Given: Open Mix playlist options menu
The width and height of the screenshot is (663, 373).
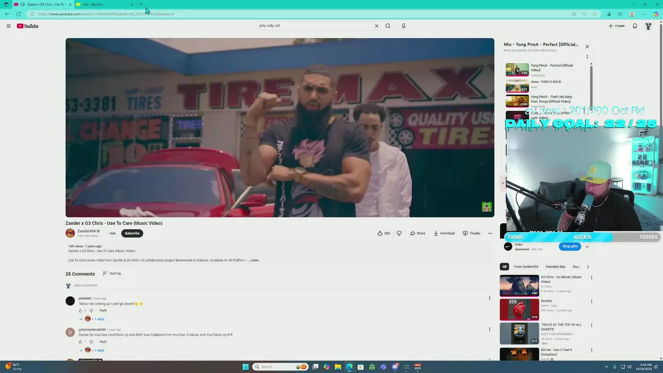Looking at the screenshot, I should click(x=587, y=57).
